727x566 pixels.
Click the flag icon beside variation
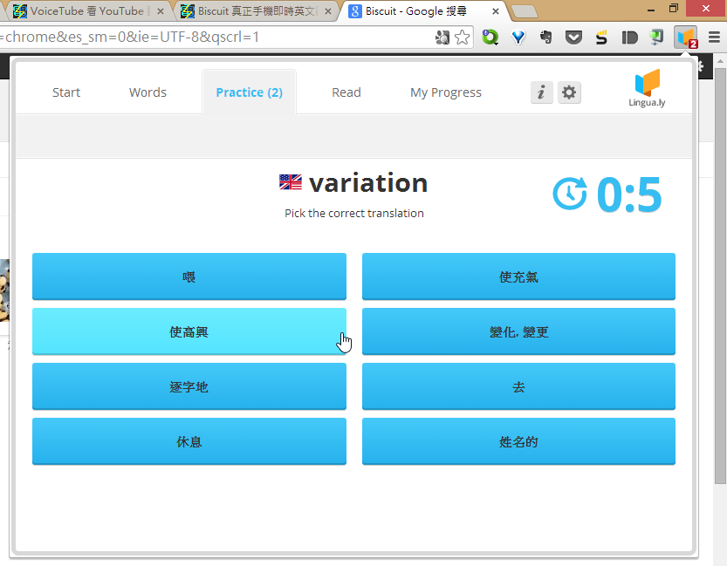(x=291, y=182)
